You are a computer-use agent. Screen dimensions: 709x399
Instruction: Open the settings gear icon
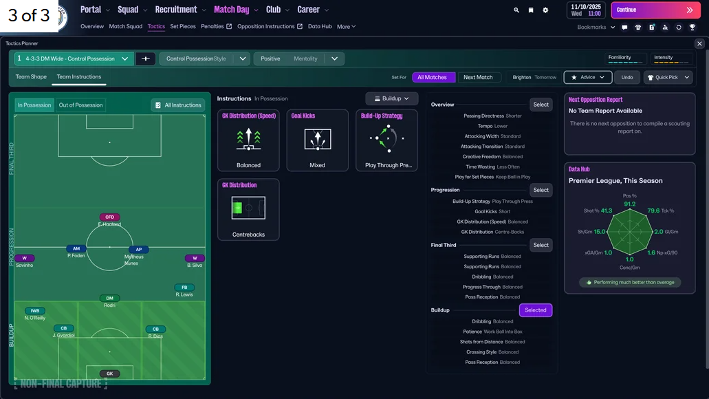point(545,10)
